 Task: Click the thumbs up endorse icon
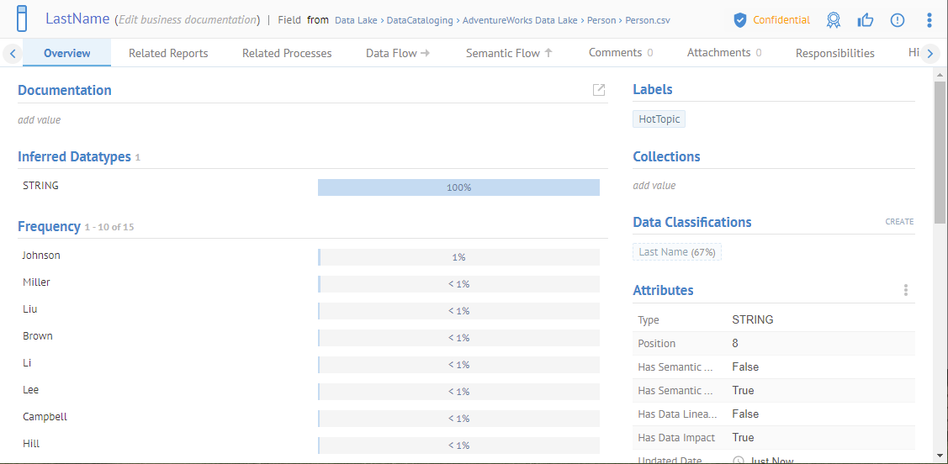(866, 20)
